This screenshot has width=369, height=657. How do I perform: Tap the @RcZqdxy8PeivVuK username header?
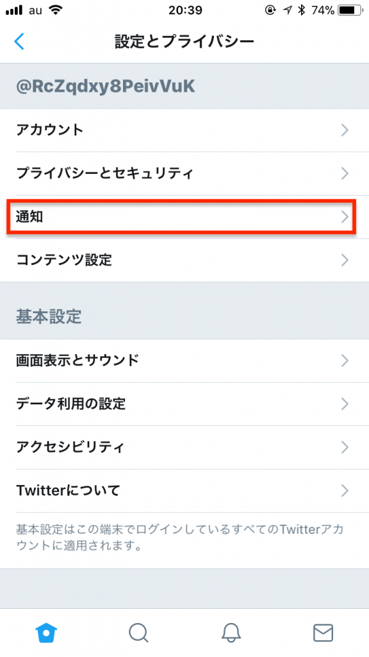pyautogui.click(x=106, y=87)
